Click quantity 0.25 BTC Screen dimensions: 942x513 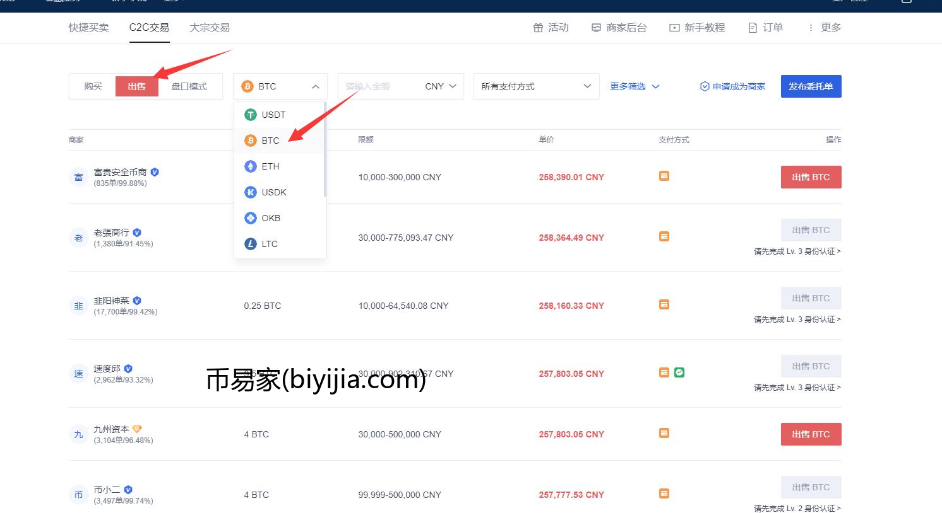[x=263, y=306]
